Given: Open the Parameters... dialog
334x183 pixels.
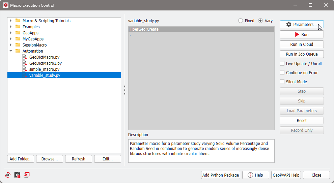Looking at the screenshot, I should [302, 25].
